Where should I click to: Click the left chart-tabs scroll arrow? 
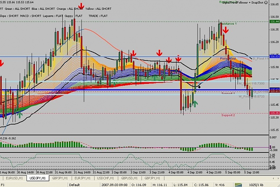(x=273, y=178)
